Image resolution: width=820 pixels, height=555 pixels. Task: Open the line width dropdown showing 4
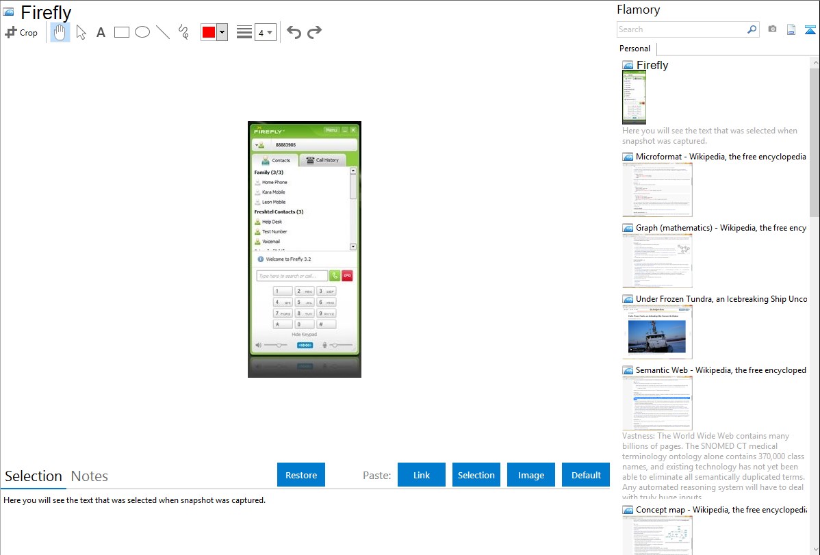pyautogui.click(x=265, y=32)
